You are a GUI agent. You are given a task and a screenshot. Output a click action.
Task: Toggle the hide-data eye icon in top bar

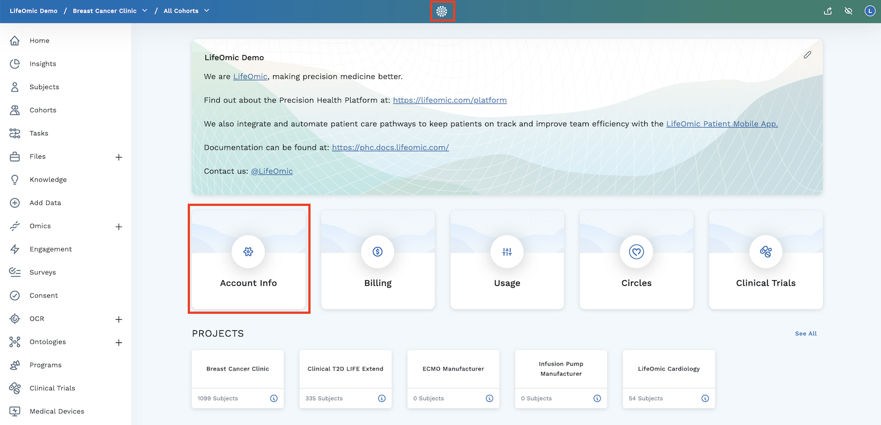[849, 11]
